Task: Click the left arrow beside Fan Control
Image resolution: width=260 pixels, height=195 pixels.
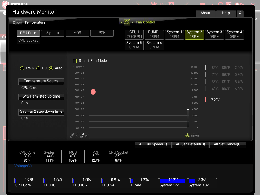Action: coord(122,22)
